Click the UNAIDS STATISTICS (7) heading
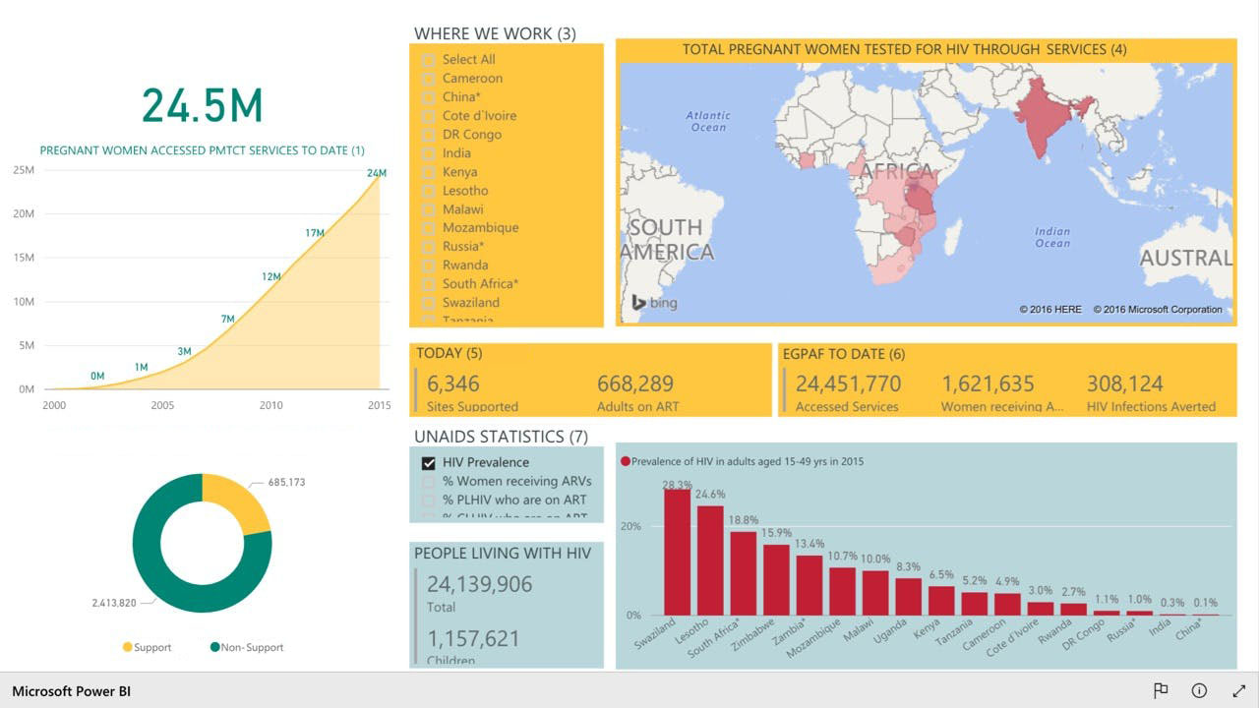Viewport: 1259px width, 708px height. 501,437
